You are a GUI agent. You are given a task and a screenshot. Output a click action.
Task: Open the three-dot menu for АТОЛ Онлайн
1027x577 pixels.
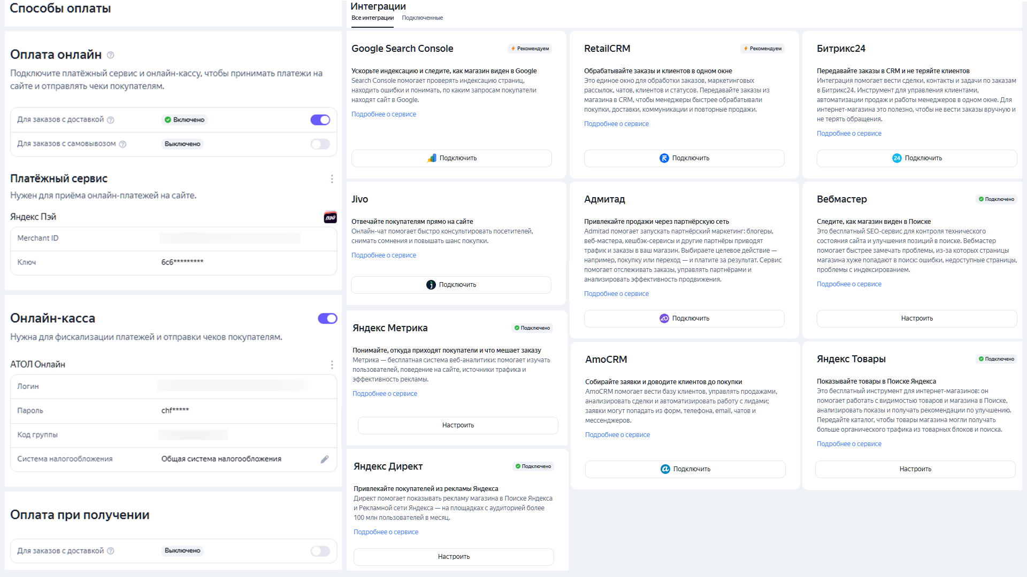(332, 365)
